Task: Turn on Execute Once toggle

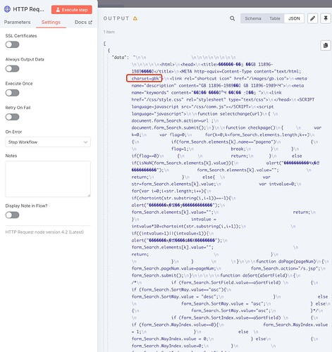Action: (x=12, y=93)
